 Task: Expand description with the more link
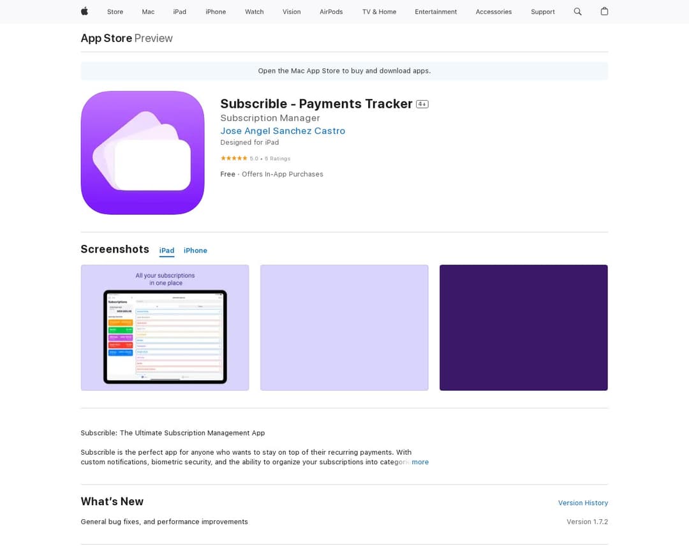[420, 462]
